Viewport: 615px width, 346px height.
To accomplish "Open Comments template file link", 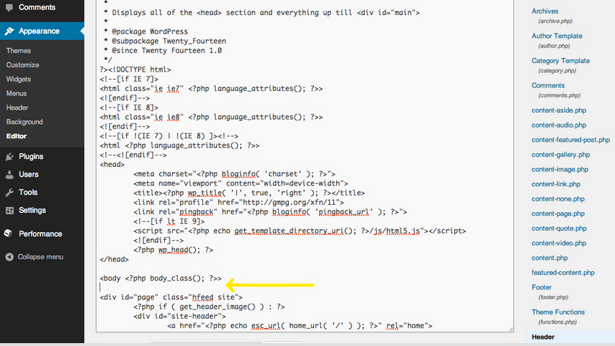I will click(548, 85).
